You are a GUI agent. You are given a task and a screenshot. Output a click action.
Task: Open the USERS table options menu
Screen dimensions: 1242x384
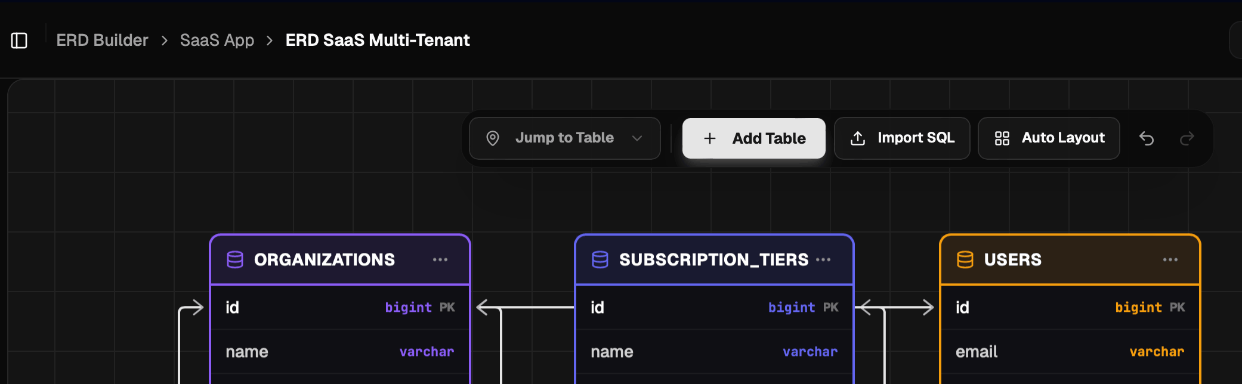pyautogui.click(x=1170, y=260)
